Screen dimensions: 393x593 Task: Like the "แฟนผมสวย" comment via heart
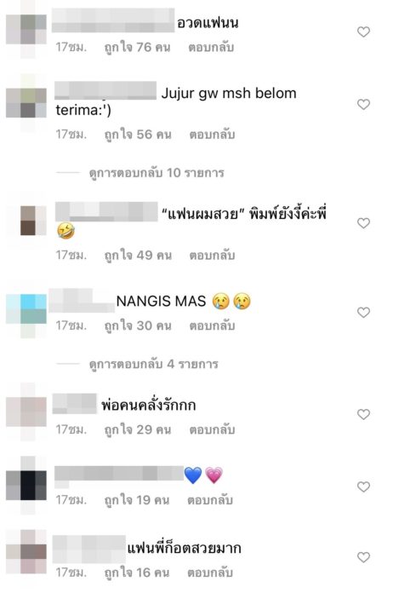pyautogui.click(x=363, y=222)
